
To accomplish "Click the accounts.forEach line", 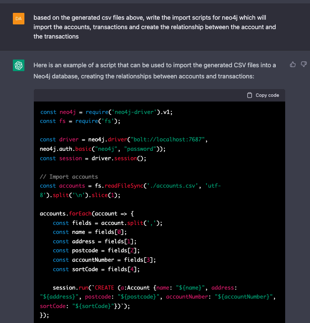I will click(x=87, y=214).
